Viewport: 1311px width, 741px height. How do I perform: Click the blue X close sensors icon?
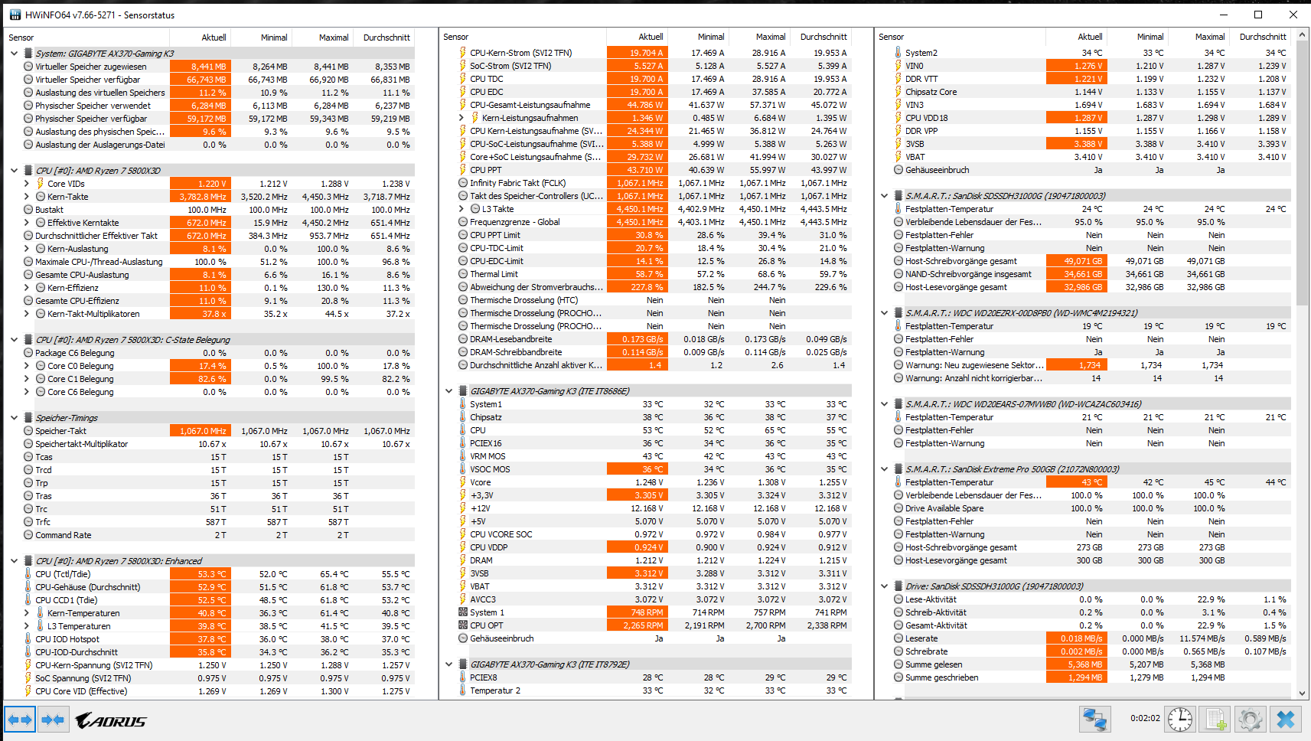(1286, 720)
